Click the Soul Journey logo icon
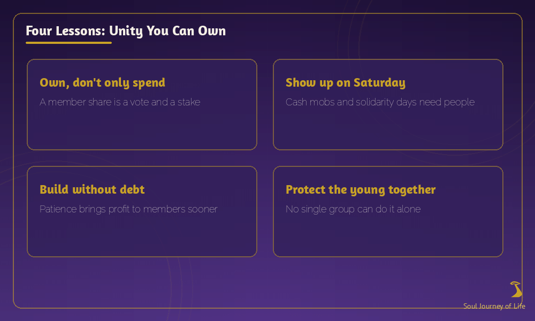The height and width of the screenshot is (321, 535). coord(516,289)
